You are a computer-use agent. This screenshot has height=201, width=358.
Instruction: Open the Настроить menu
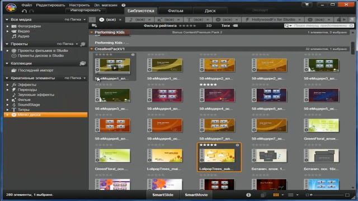coord(79,5)
